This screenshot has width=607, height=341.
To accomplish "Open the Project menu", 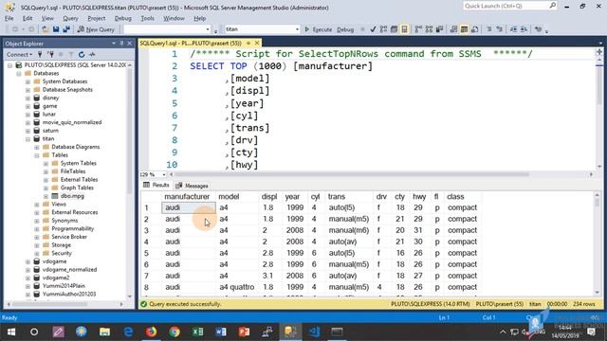I will (x=96, y=18).
